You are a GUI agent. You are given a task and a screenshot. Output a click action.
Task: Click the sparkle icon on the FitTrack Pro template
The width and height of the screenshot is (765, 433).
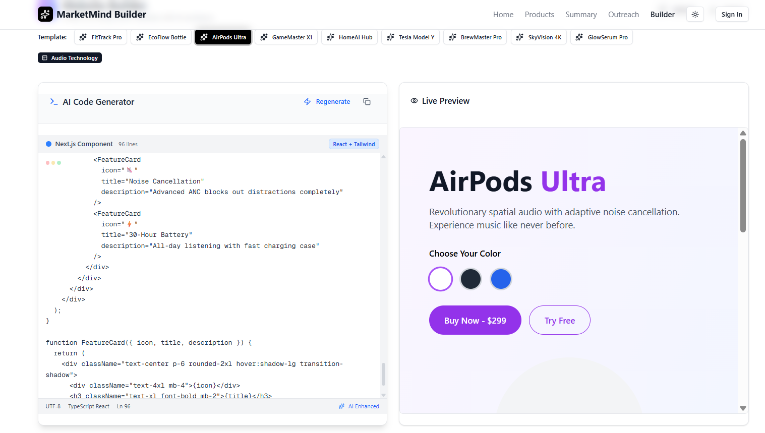tap(83, 37)
